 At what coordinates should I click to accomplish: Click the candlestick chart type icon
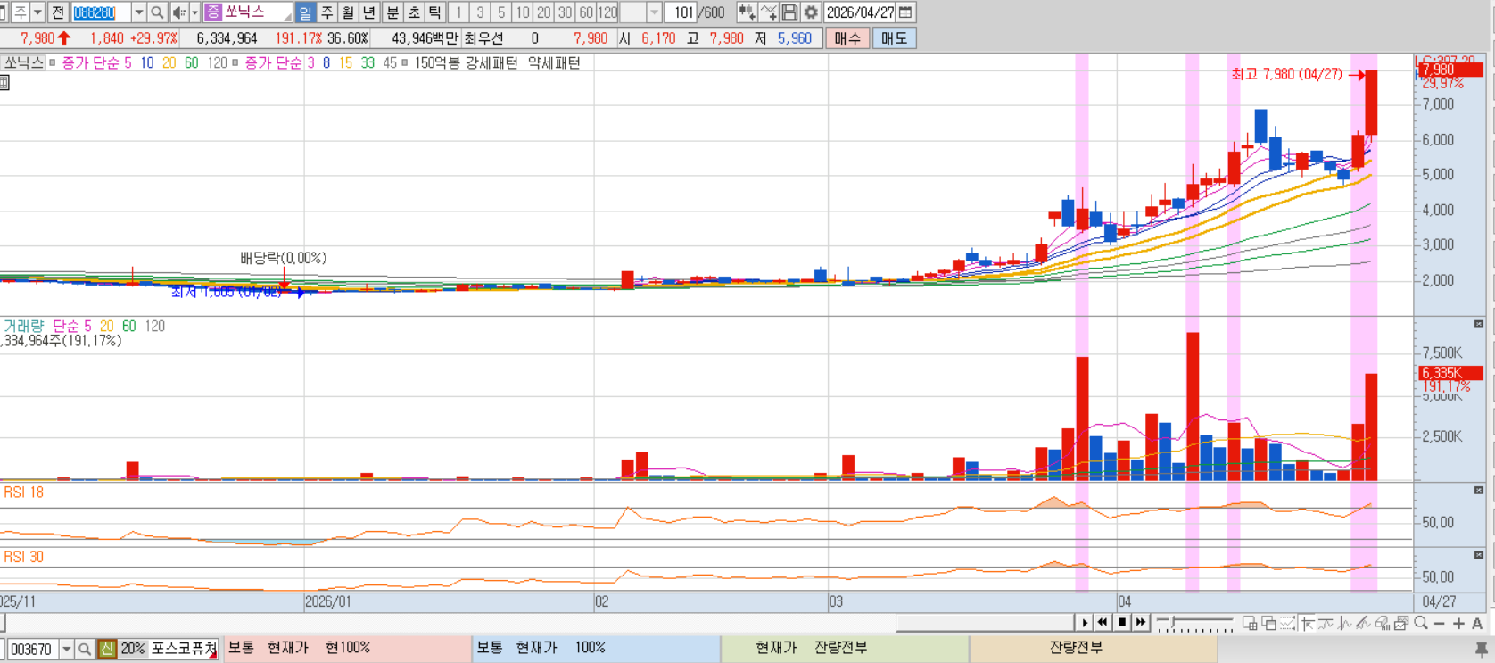click(747, 12)
